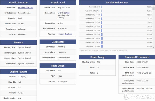Click the '12.0 (12_1)' DirectX value

click(x=23, y=76)
